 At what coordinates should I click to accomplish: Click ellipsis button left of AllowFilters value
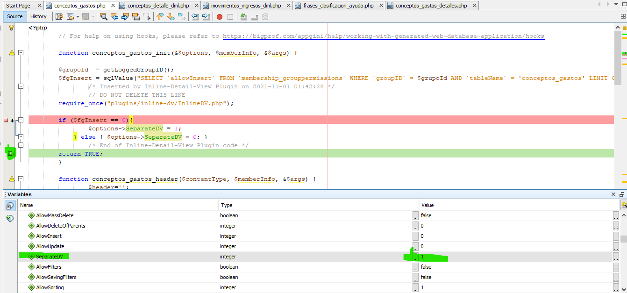415,267
